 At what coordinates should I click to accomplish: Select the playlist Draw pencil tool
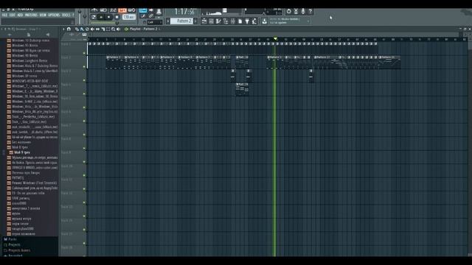[x=77, y=29]
